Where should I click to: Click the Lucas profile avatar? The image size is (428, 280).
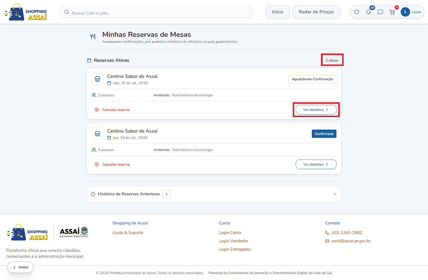tap(405, 12)
